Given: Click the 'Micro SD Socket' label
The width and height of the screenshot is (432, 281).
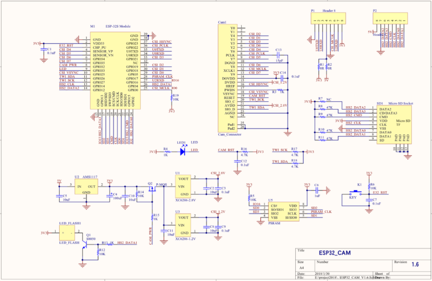Looking at the screenshot, I should click(x=400, y=103).
